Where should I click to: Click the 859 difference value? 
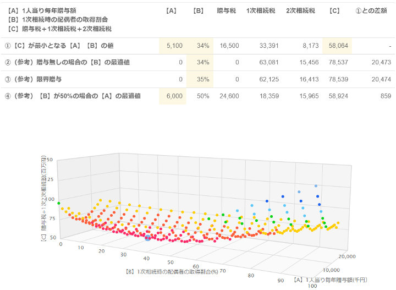click(x=386, y=96)
